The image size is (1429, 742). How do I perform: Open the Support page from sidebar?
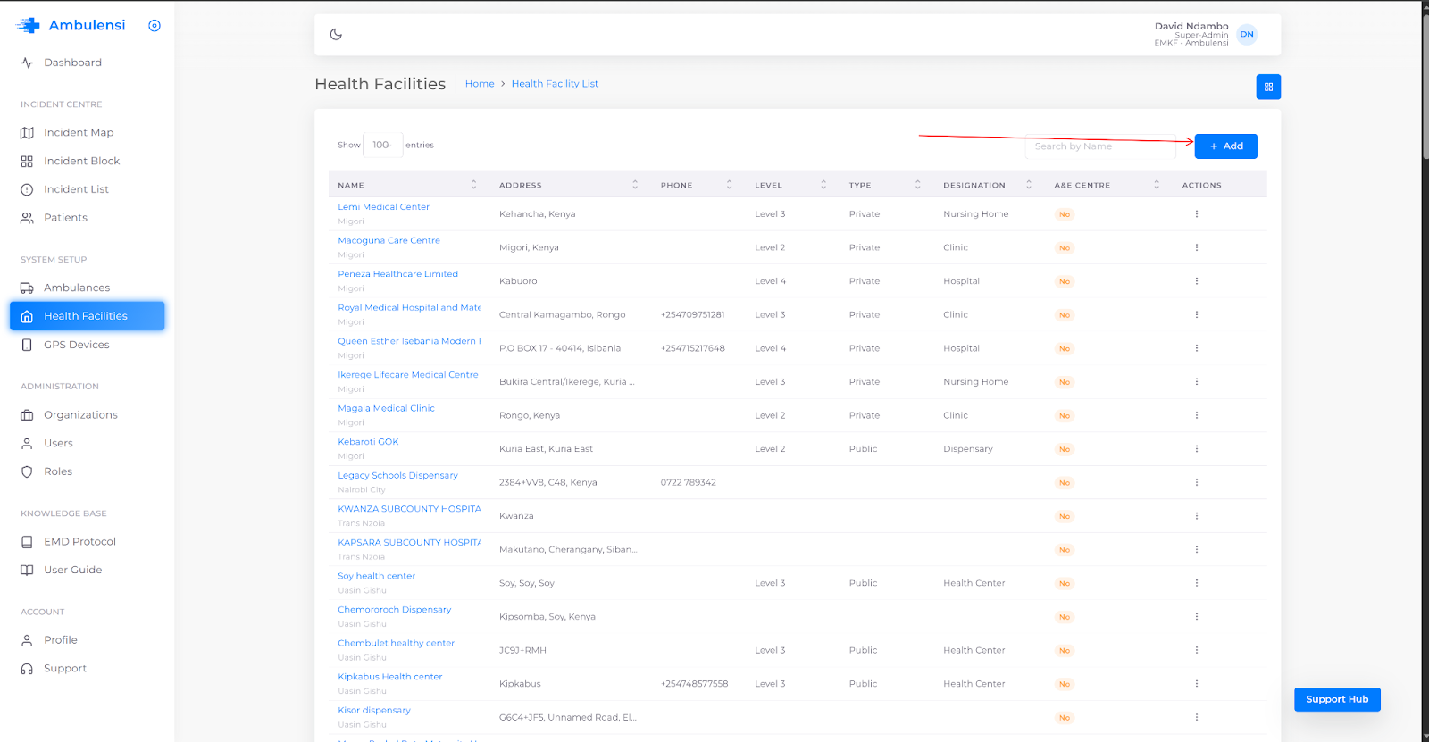[x=65, y=669]
